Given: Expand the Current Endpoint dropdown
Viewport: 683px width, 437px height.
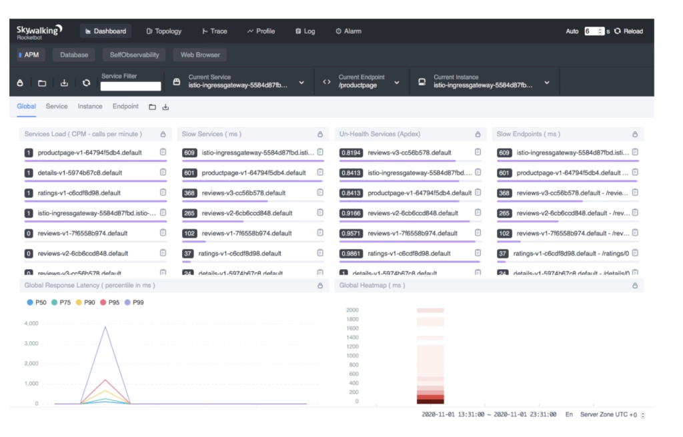Looking at the screenshot, I should tap(396, 83).
